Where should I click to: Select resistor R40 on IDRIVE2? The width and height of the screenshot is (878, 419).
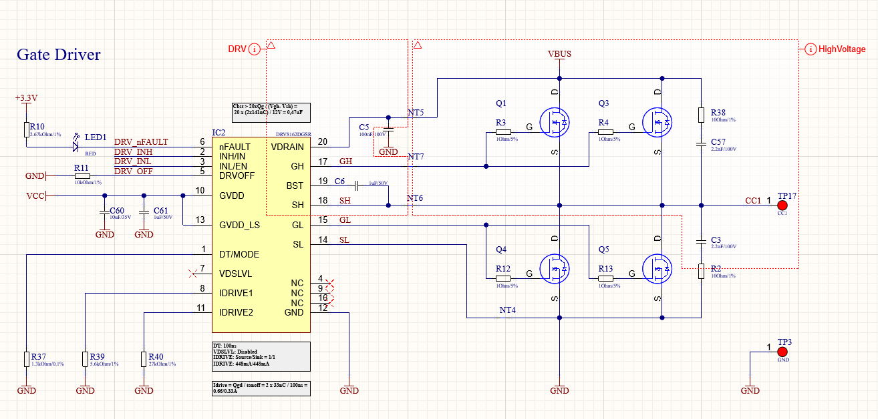tap(144, 359)
